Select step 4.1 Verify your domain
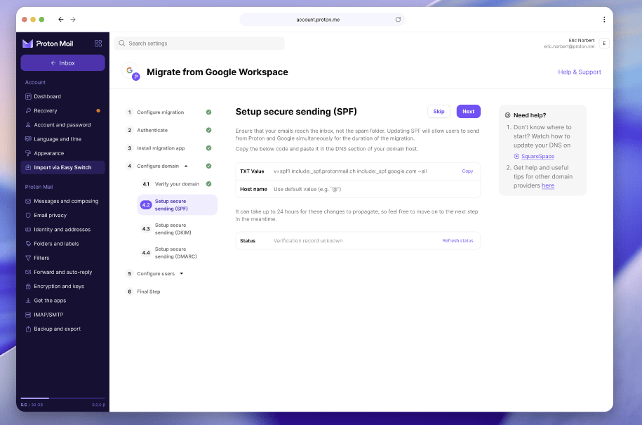Image resolution: width=642 pixels, height=425 pixels. [177, 184]
